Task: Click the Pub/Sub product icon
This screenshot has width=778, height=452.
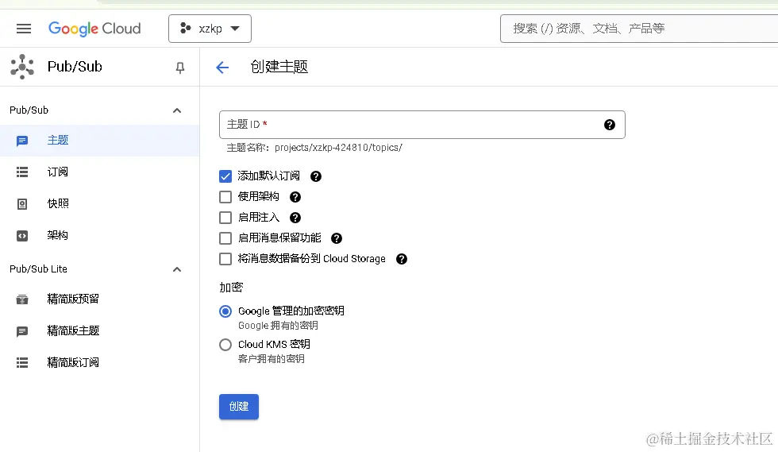Action: (22, 67)
